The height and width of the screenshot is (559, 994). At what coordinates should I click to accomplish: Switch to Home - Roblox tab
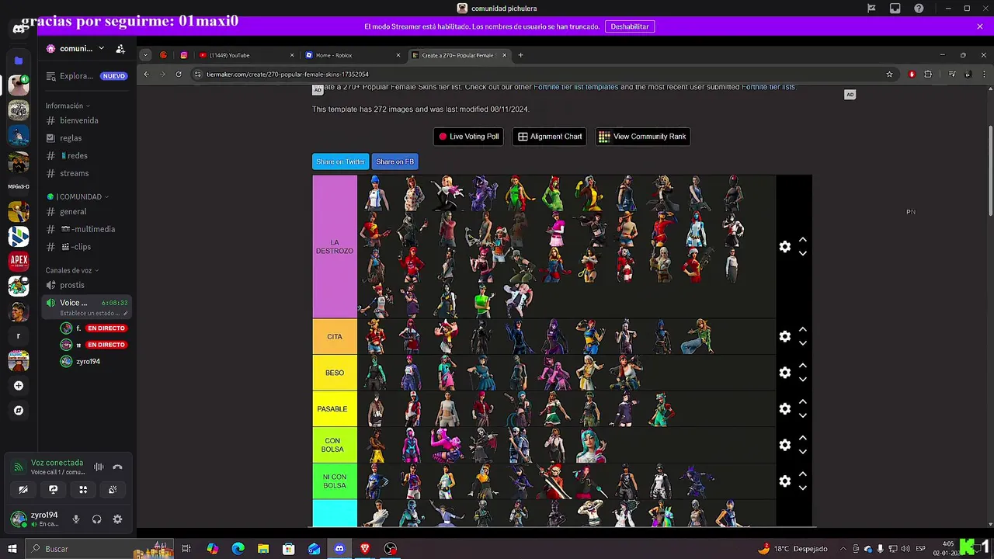pyautogui.click(x=352, y=55)
